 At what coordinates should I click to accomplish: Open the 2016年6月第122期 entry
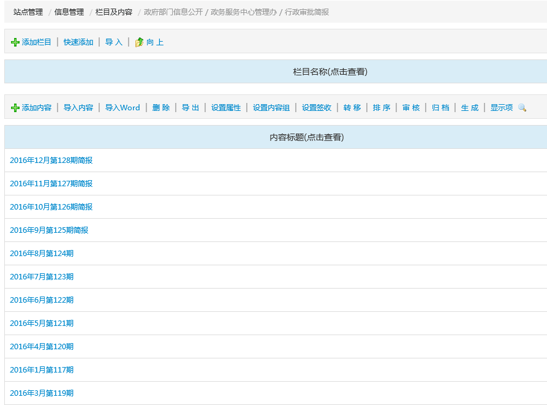point(42,300)
